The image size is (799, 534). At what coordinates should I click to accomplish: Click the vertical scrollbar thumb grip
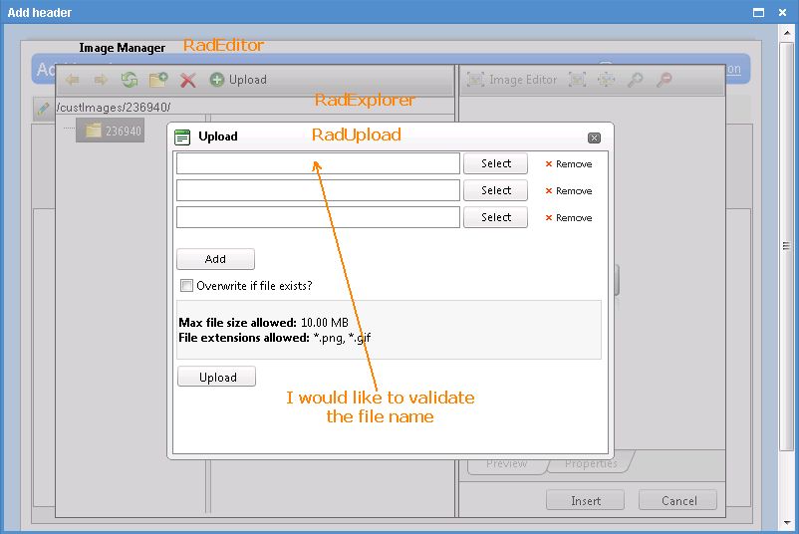(x=787, y=246)
